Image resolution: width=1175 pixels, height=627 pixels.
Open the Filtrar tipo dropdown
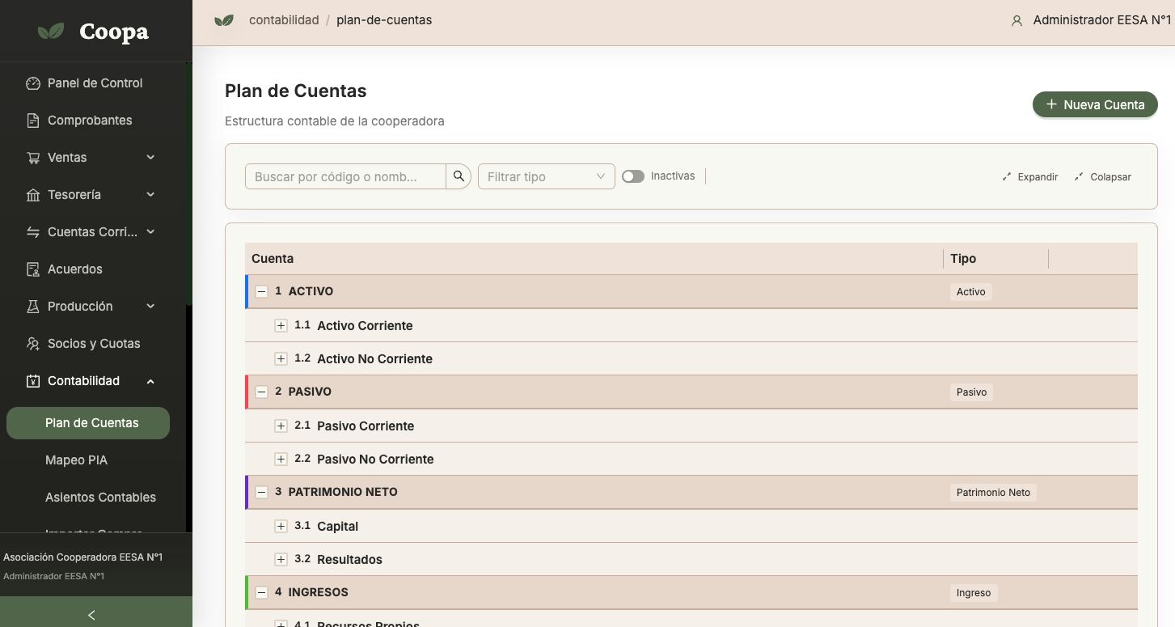(547, 176)
